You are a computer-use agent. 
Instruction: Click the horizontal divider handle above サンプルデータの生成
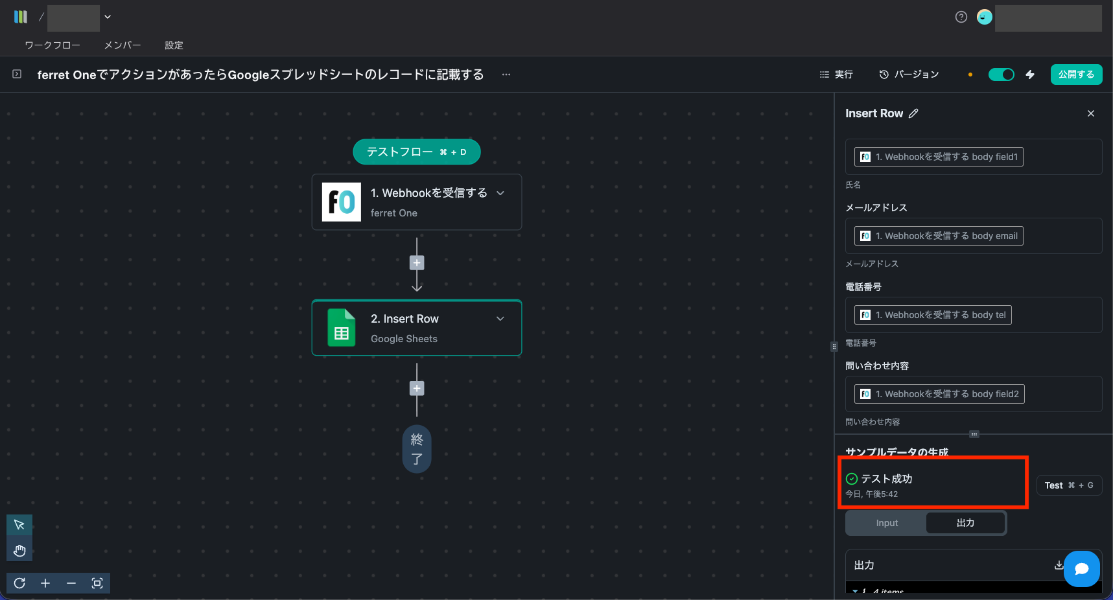[x=974, y=434]
